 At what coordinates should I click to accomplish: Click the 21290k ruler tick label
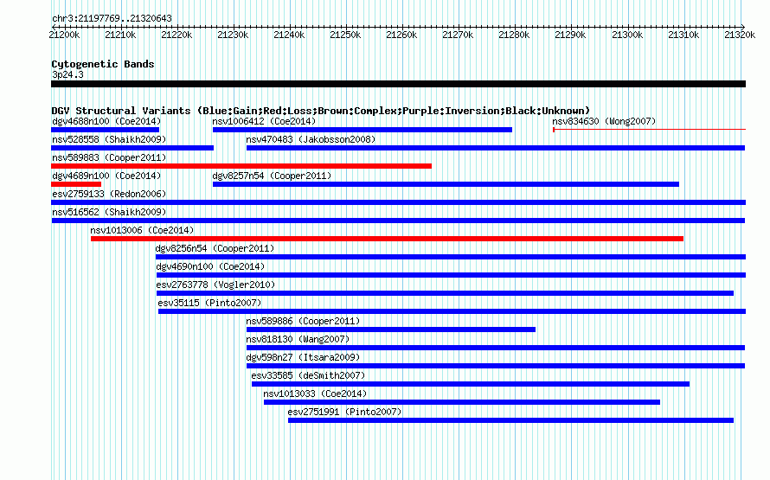[x=570, y=35]
